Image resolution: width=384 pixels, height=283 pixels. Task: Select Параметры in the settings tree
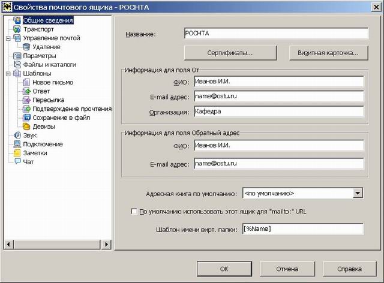[x=39, y=56]
